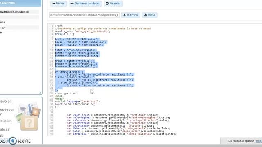Click the '$result = "";' line
The image size is (262, 147).
click(x=65, y=34)
